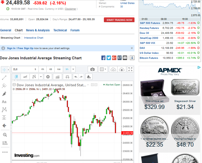Viewport: 202px width, 163px height.
Task: Open the News & Analysis tab
Action: [38, 30]
